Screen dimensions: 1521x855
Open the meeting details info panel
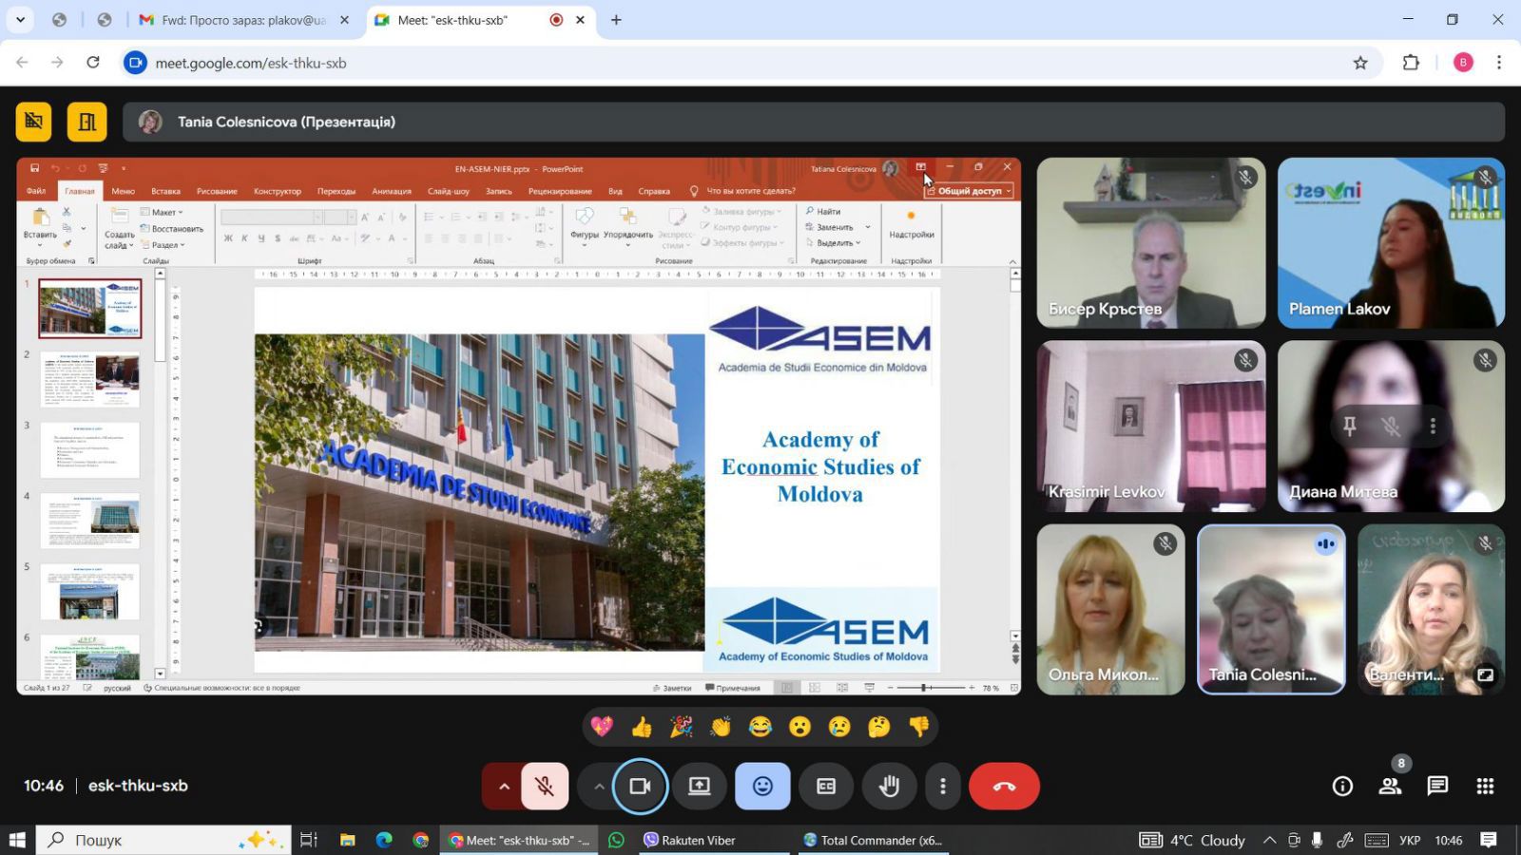click(x=1342, y=786)
